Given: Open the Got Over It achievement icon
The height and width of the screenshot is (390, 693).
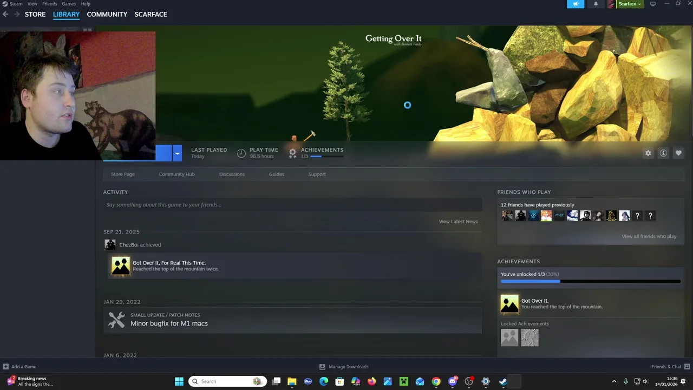Looking at the screenshot, I should [x=509, y=304].
